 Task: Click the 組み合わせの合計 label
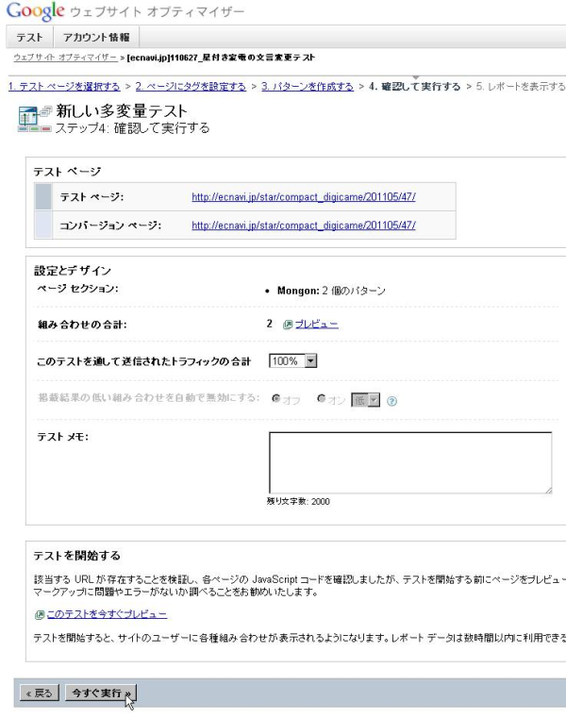[82, 325]
